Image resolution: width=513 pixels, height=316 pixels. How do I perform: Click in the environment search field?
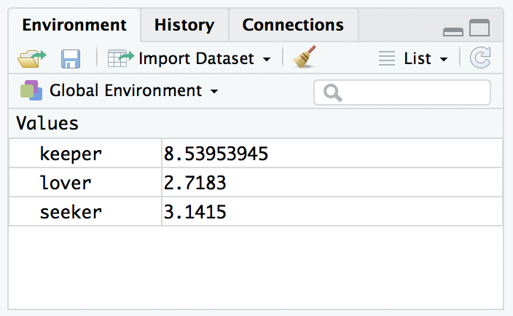click(402, 92)
